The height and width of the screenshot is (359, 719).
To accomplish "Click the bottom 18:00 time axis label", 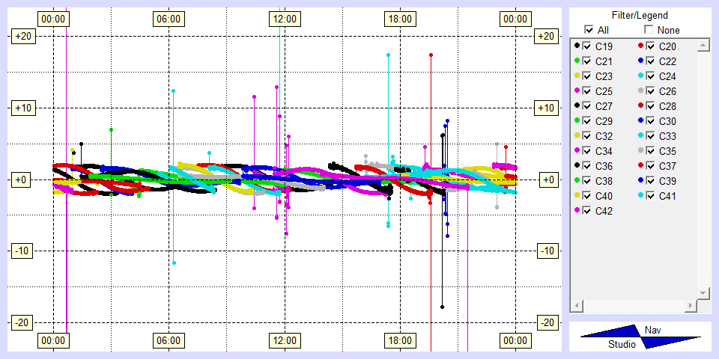I will [x=399, y=341].
